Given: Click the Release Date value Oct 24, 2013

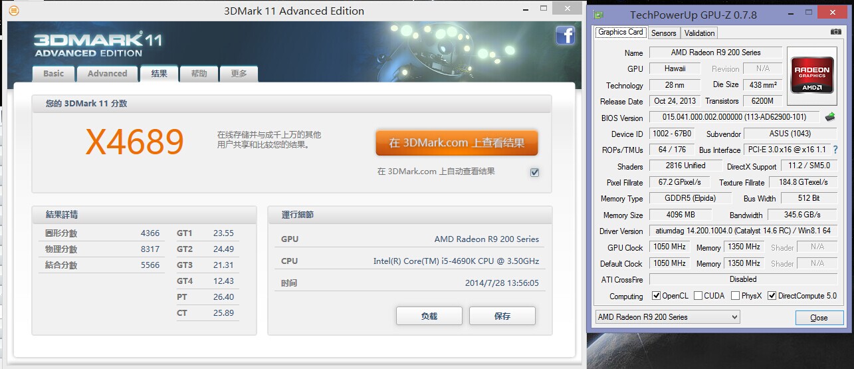Looking at the screenshot, I should click(x=675, y=101).
